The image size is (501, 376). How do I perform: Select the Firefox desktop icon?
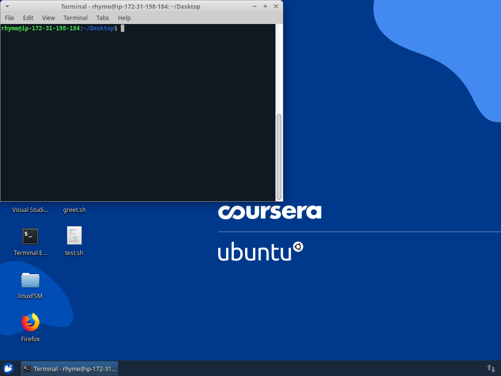point(30,322)
